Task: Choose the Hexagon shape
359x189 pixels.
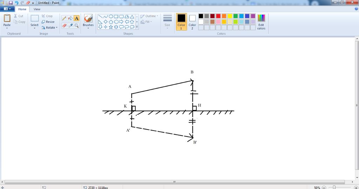Action: (116, 22)
